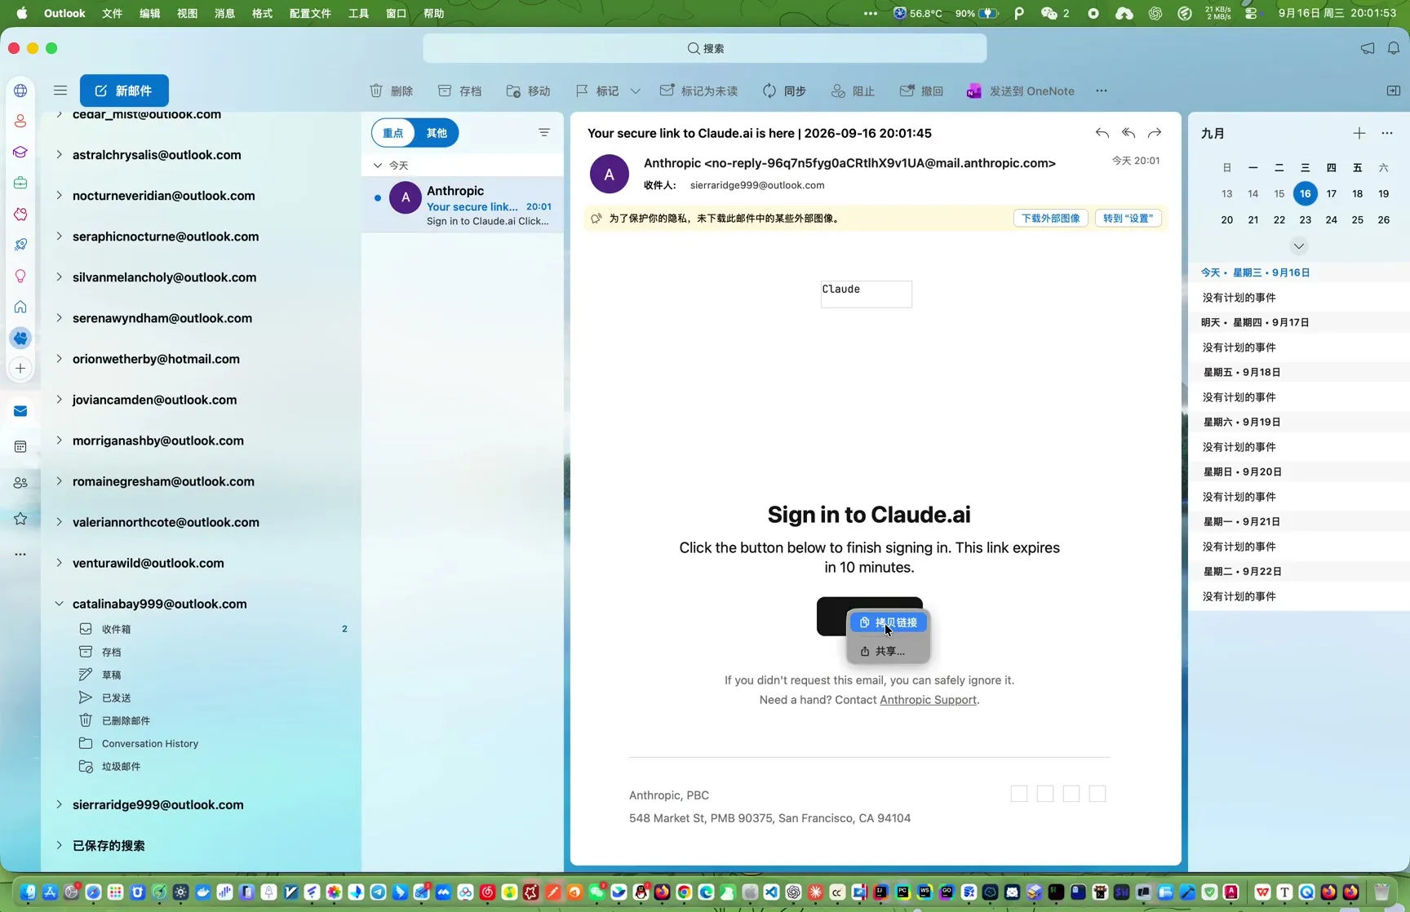Expand the seraphicnocturne@outlook.com account
1410x912 pixels.
tap(59, 237)
